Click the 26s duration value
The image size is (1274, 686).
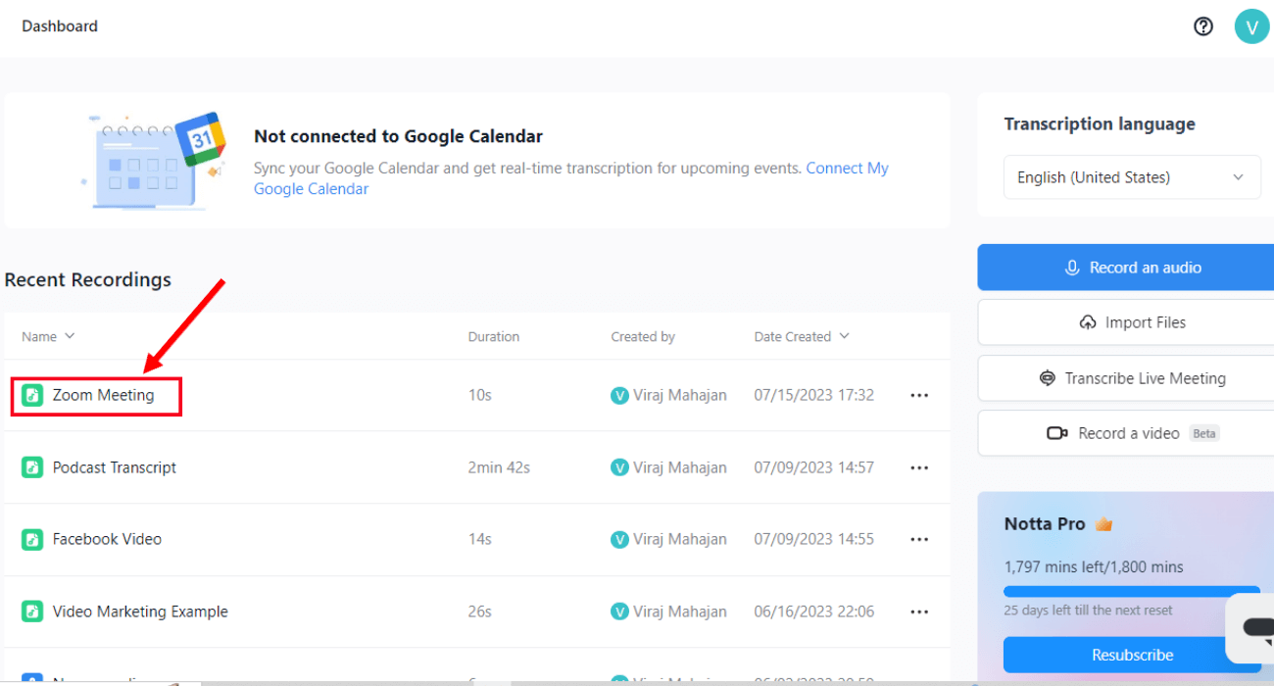(x=480, y=612)
